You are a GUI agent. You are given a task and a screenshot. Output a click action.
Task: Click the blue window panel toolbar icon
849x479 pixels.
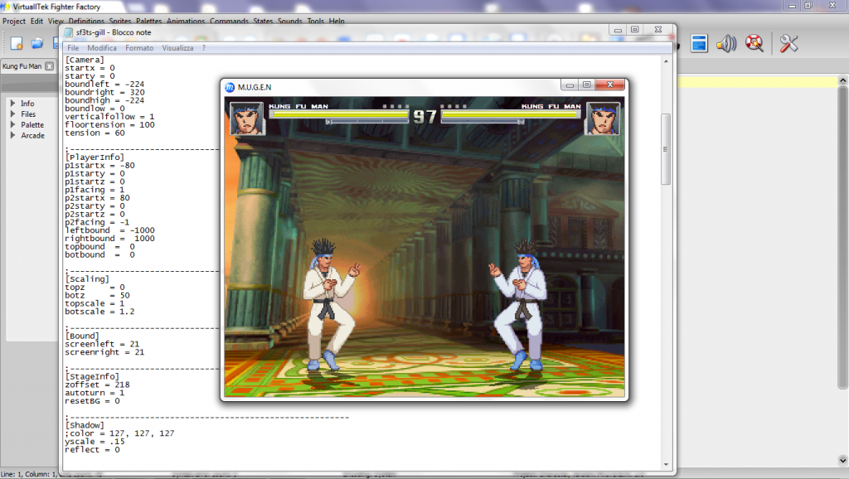click(x=699, y=43)
